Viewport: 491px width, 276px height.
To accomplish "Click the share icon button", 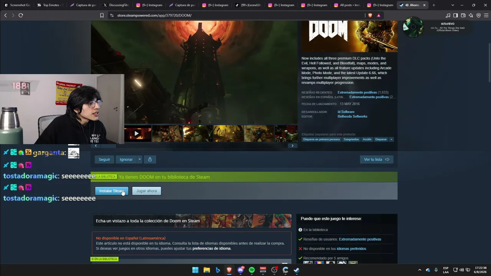I will tap(150, 159).
